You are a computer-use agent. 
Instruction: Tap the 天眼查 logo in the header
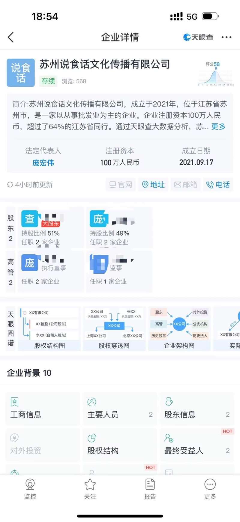click(198, 37)
